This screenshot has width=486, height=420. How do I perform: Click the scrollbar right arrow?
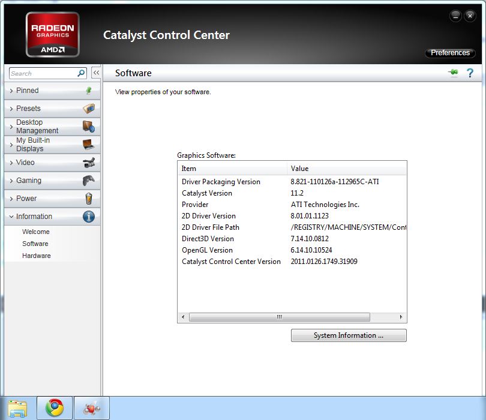coord(401,317)
